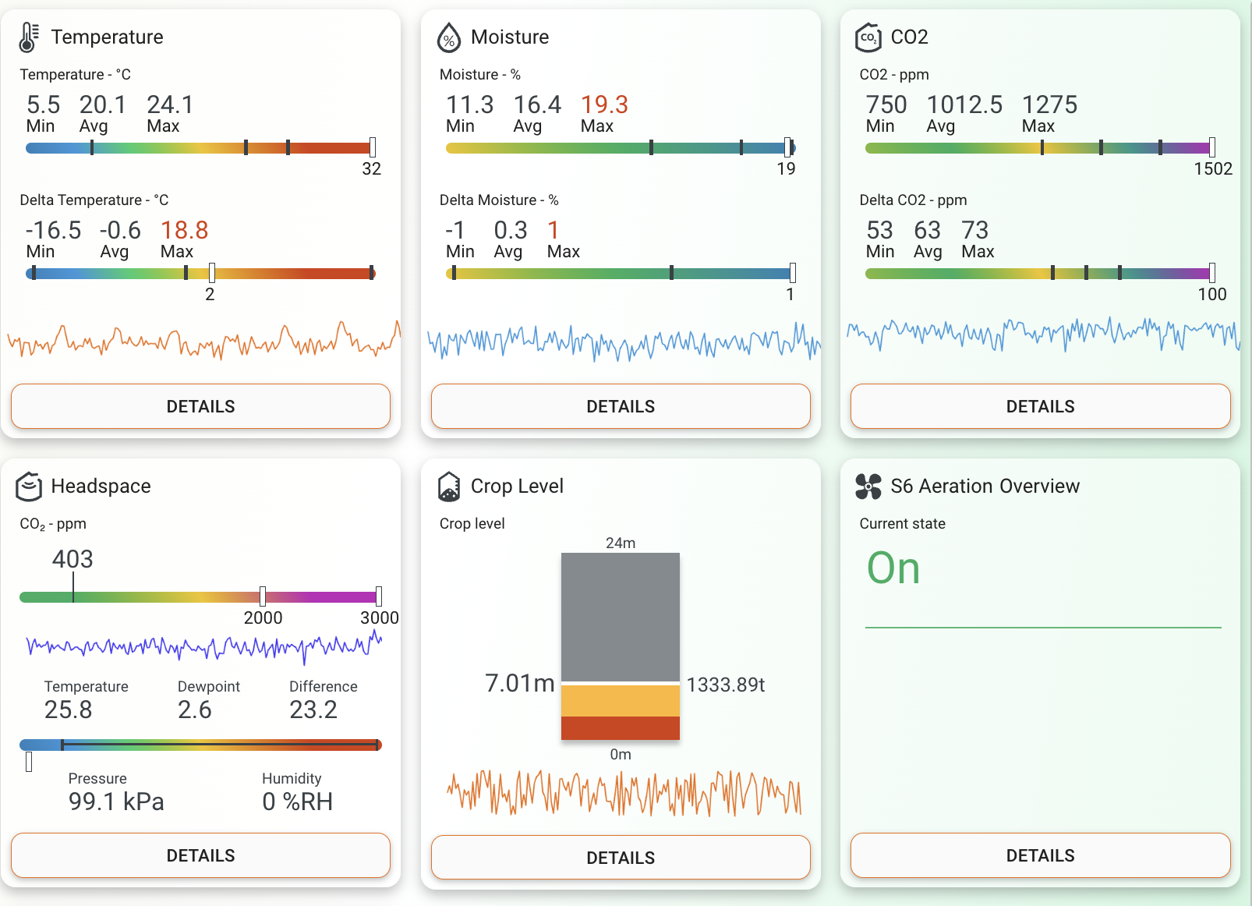Toggle the aeration state labeled On
This screenshot has height=906, width=1252.
click(893, 568)
